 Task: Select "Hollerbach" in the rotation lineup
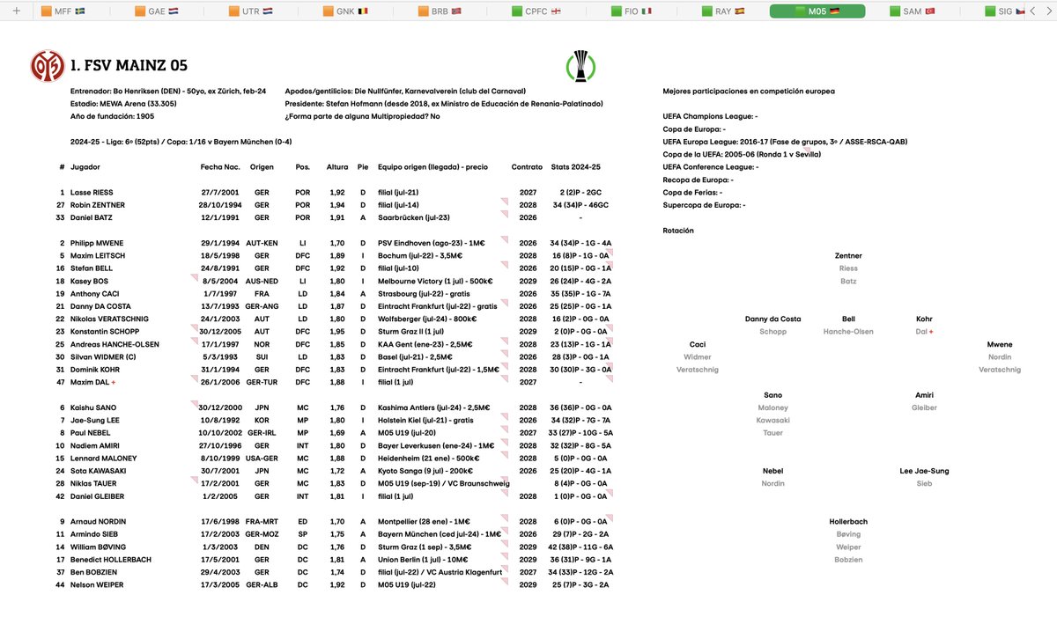(848, 522)
